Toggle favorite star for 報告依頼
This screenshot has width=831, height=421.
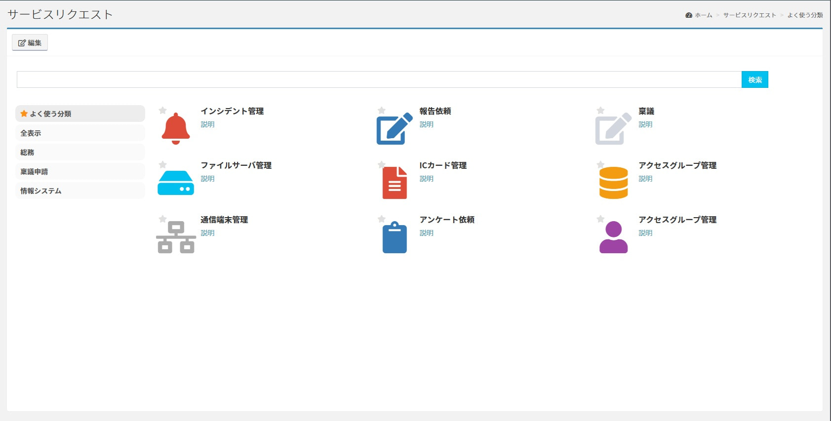click(x=381, y=111)
